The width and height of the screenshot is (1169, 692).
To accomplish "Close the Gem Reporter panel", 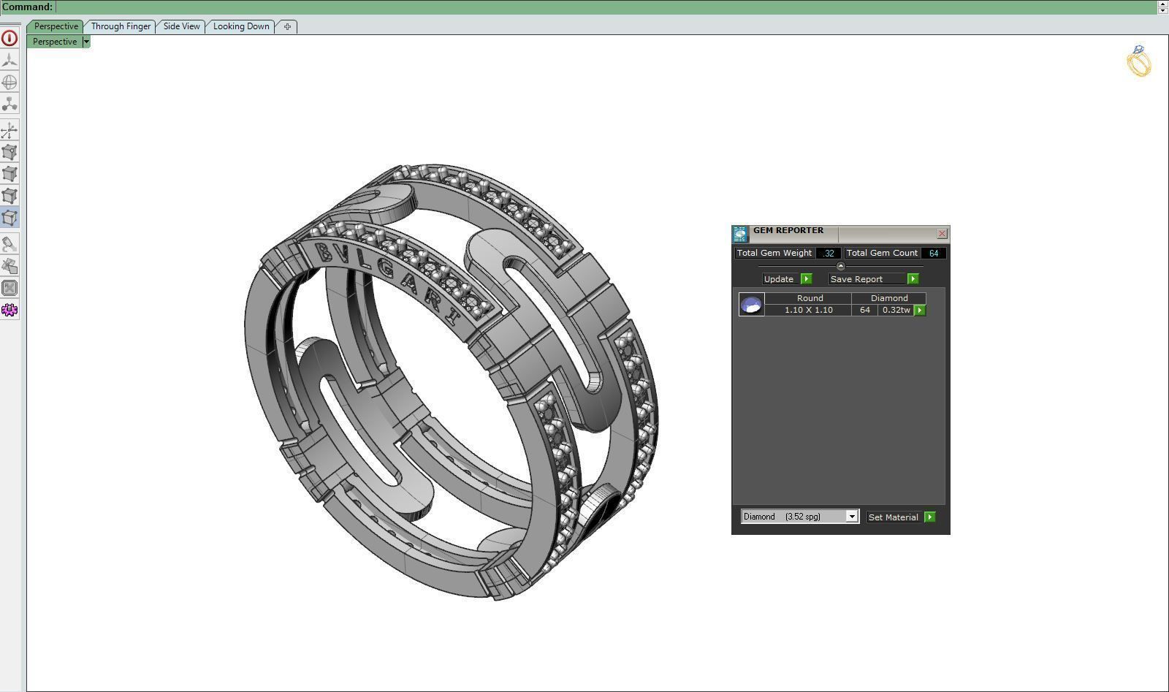I will tap(942, 234).
